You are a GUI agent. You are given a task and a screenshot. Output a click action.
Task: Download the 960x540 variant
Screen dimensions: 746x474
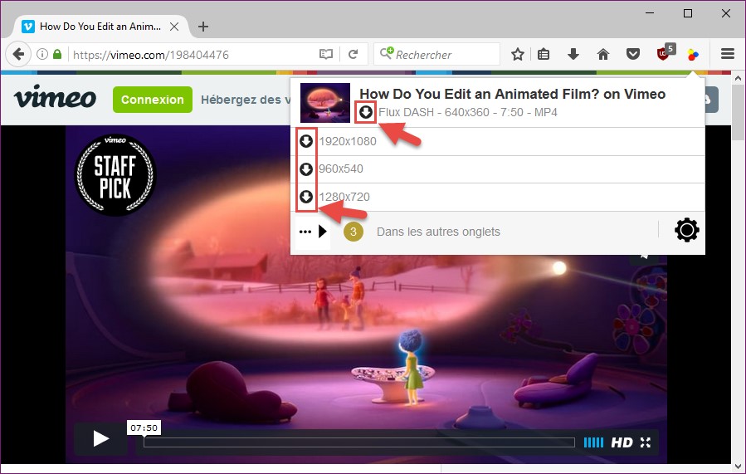(306, 169)
